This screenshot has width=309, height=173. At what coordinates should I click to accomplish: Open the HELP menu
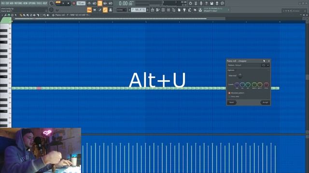(45, 3)
